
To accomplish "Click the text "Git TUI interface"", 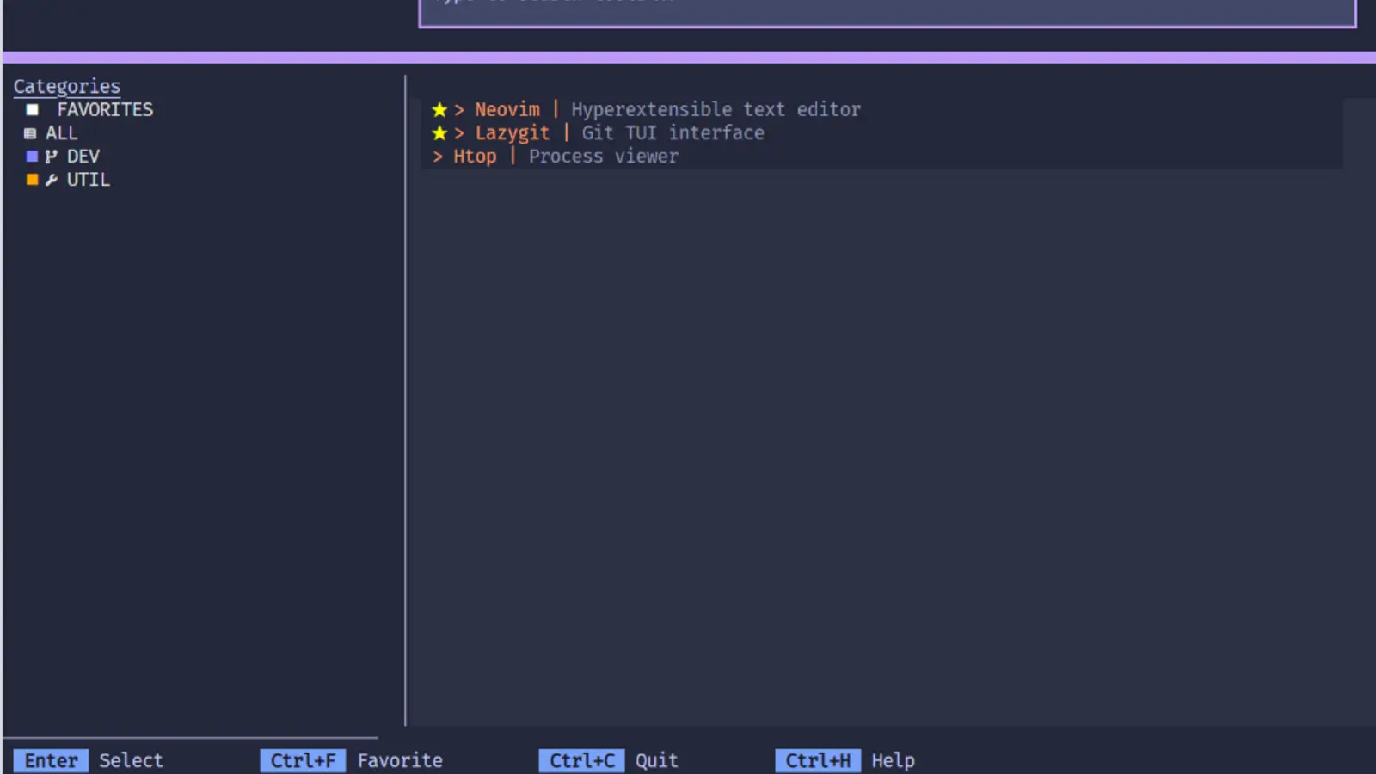I will 673,133.
